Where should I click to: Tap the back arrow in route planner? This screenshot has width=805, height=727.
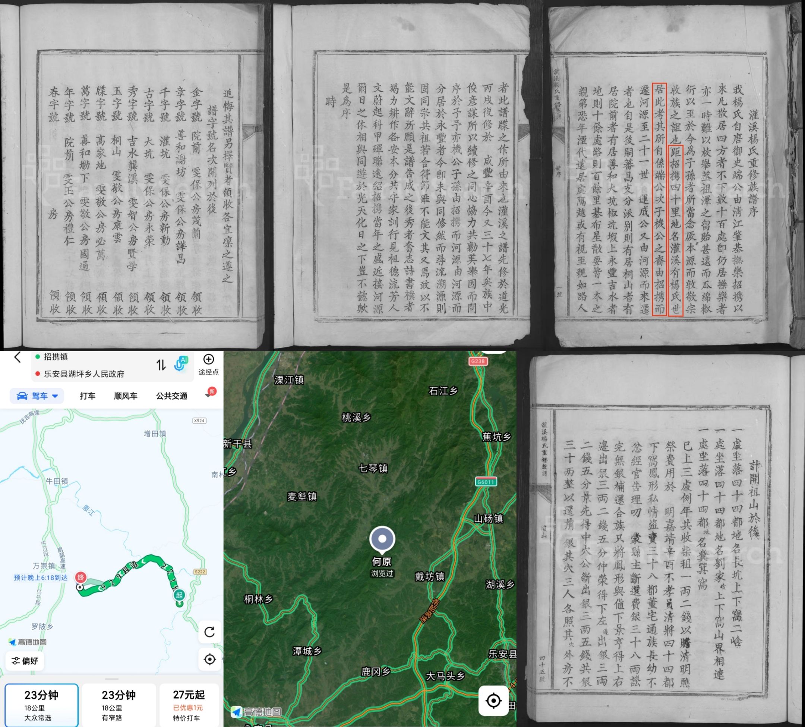tap(17, 357)
